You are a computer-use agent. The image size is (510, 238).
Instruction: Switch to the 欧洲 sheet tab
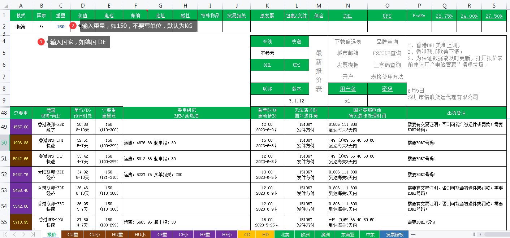(x=304, y=234)
